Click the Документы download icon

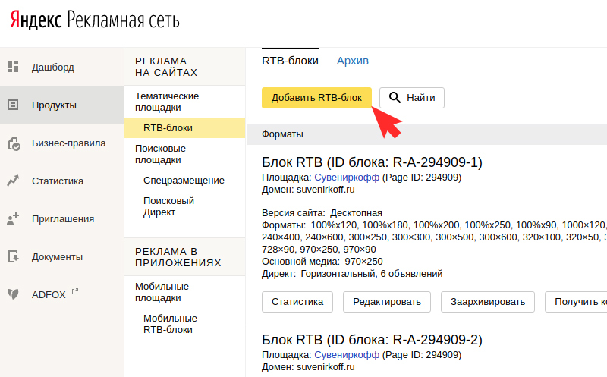tap(13, 256)
